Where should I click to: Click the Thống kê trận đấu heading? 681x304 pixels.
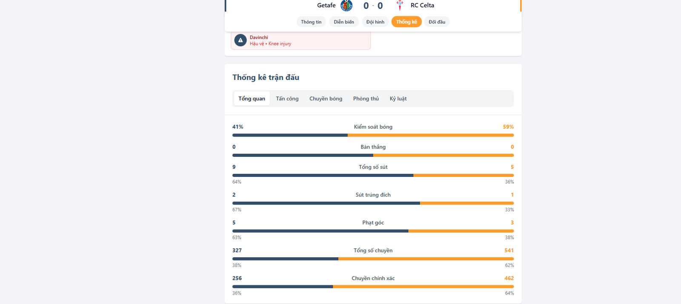[x=266, y=77]
